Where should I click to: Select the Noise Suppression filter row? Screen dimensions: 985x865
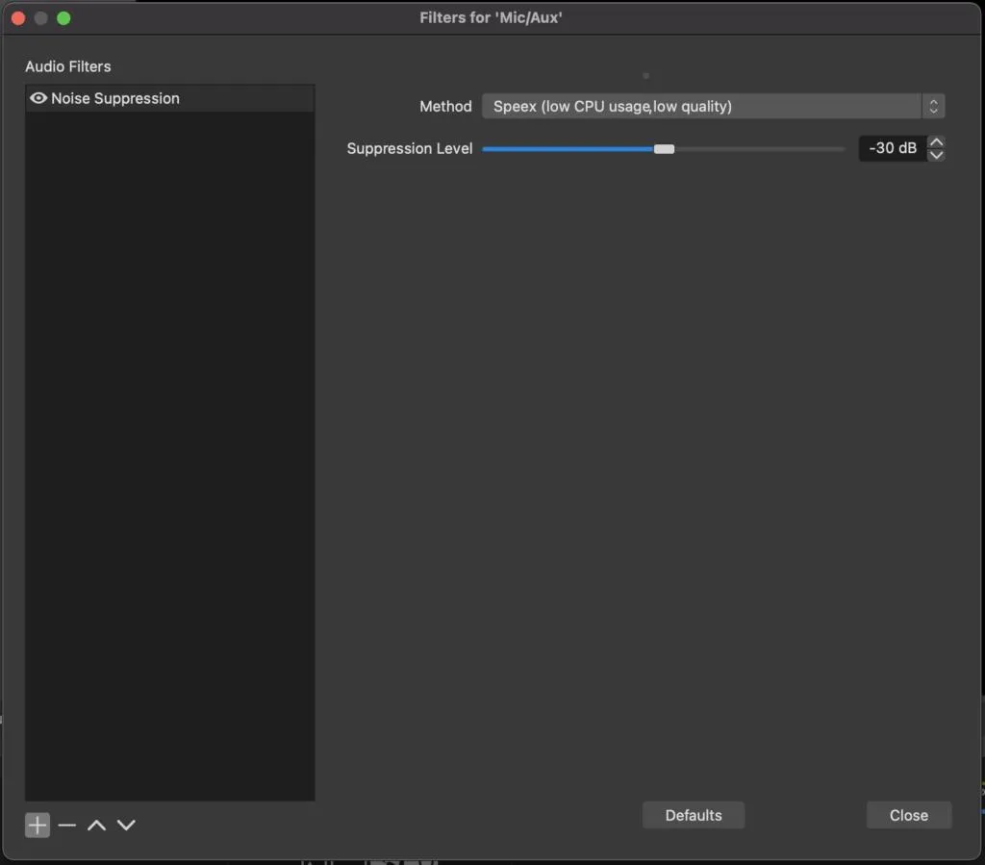click(169, 99)
